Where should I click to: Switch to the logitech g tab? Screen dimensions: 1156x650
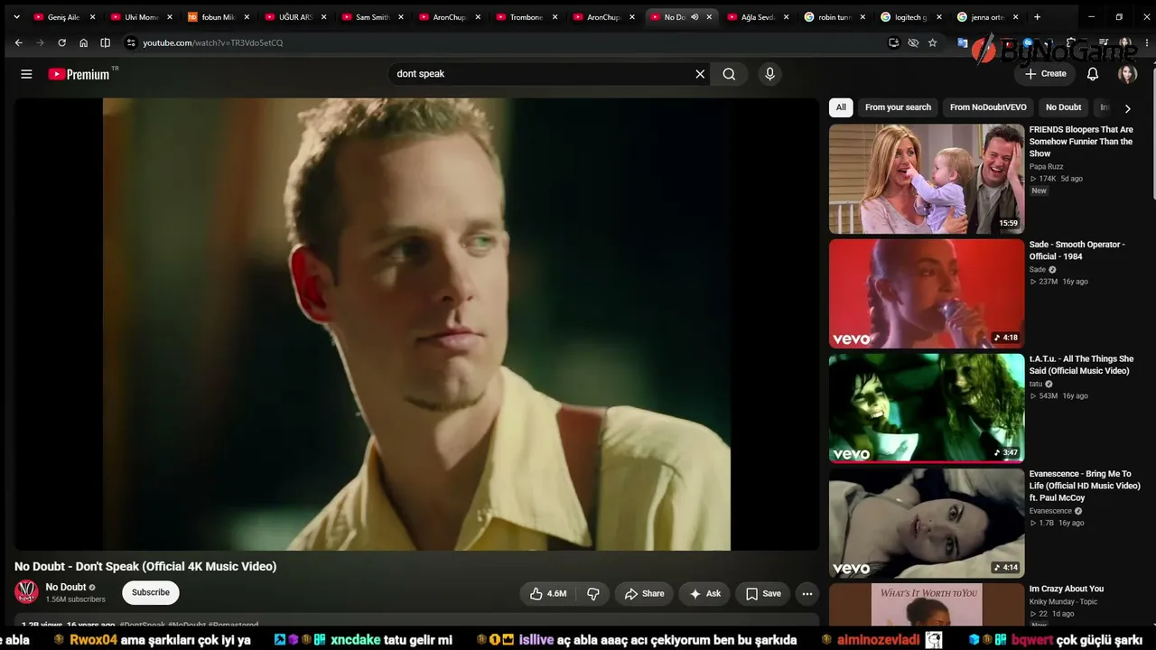(x=911, y=17)
